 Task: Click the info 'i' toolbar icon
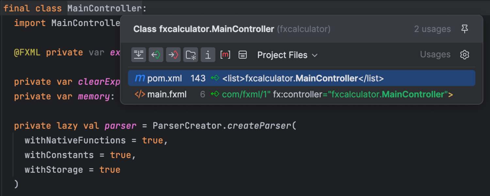tap(208, 55)
